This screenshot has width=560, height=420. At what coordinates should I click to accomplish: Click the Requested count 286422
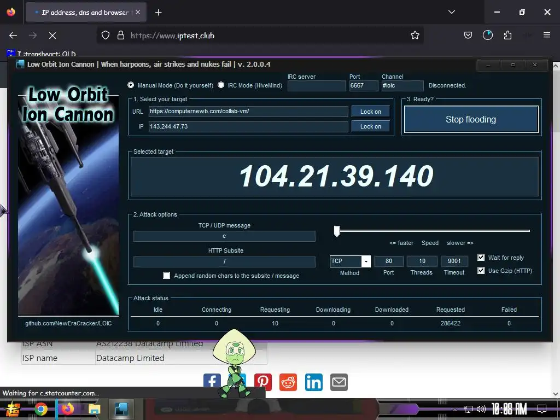pos(451,323)
